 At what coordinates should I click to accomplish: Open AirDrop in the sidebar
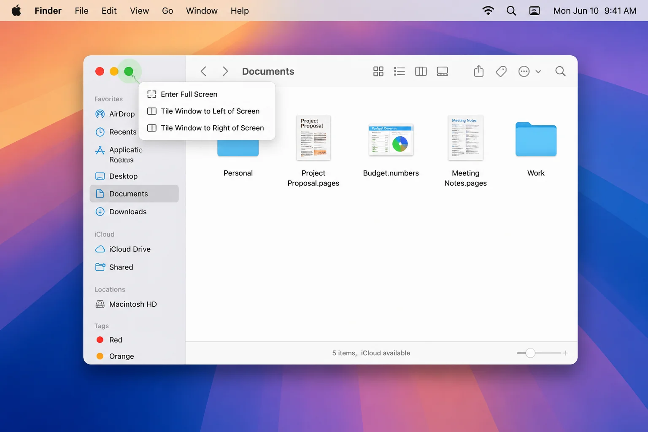coord(115,114)
